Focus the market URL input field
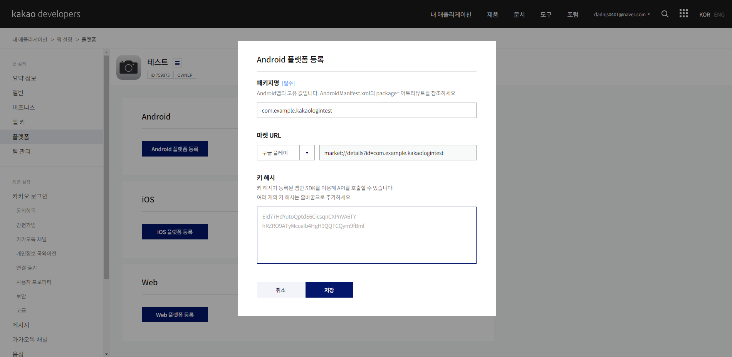This screenshot has width=732, height=357. pyautogui.click(x=398, y=153)
